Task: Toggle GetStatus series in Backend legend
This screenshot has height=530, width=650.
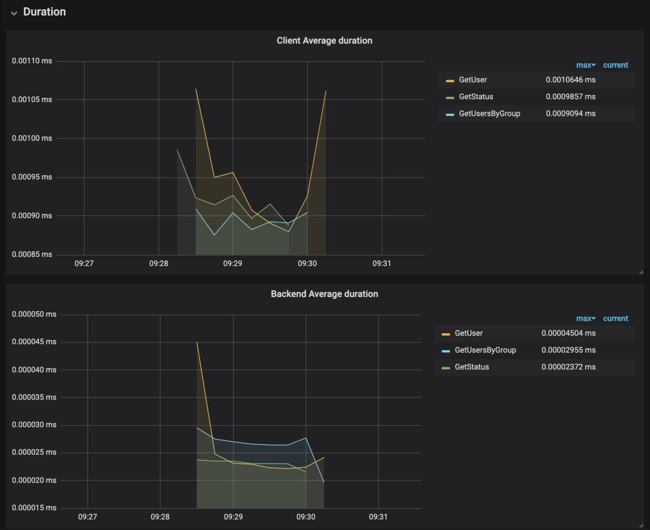Action: tap(472, 367)
